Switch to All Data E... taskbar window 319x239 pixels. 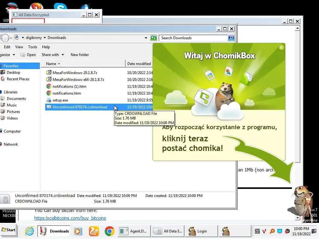click(168, 231)
